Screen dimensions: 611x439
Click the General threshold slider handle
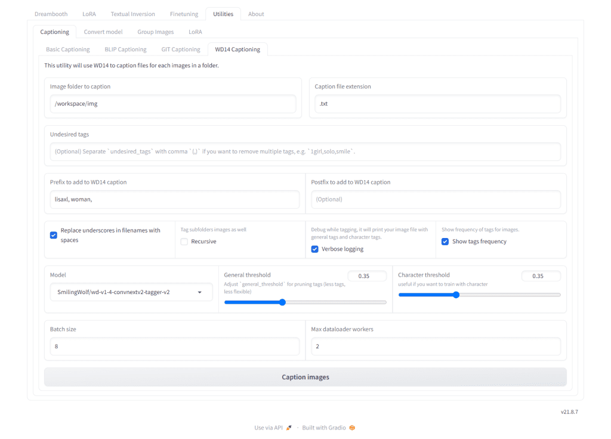pyautogui.click(x=282, y=302)
